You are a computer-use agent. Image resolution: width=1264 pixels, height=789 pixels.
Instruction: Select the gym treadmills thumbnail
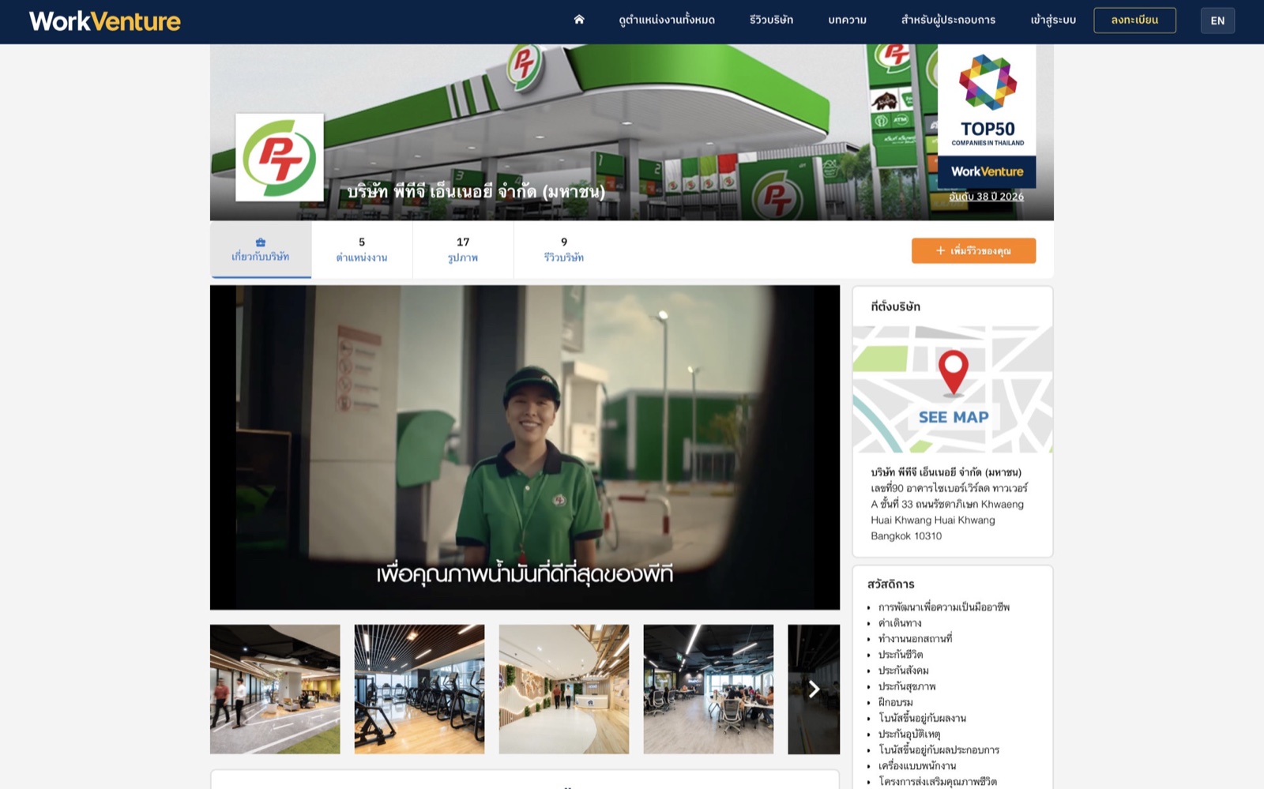coord(419,689)
